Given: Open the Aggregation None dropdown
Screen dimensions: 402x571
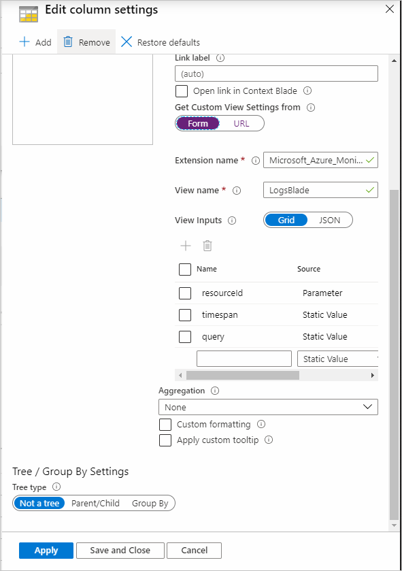Looking at the screenshot, I should (268, 407).
